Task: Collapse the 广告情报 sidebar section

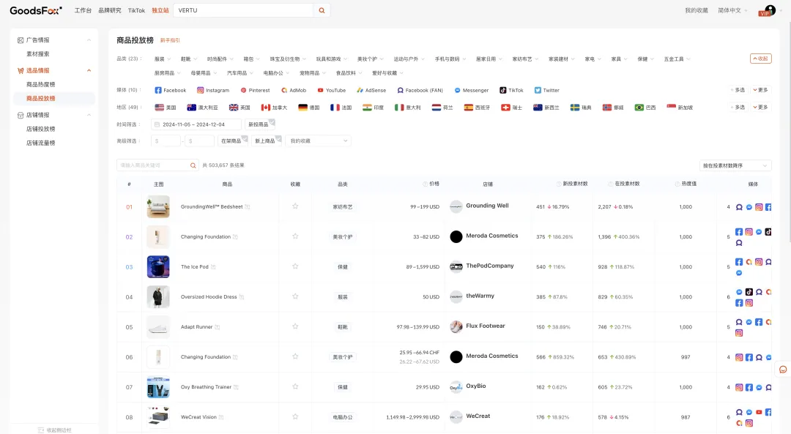Action: pos(89,40)
